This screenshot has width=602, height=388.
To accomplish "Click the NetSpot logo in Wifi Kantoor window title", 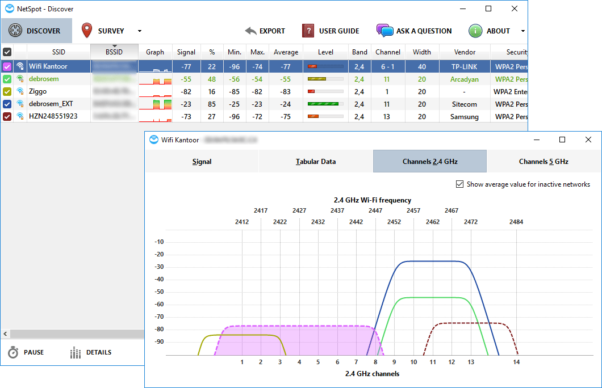I will (154, 140).
